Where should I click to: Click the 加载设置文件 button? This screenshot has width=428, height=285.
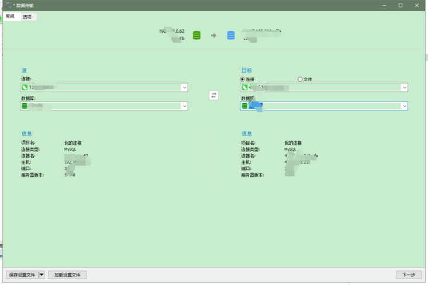(67, 275)
